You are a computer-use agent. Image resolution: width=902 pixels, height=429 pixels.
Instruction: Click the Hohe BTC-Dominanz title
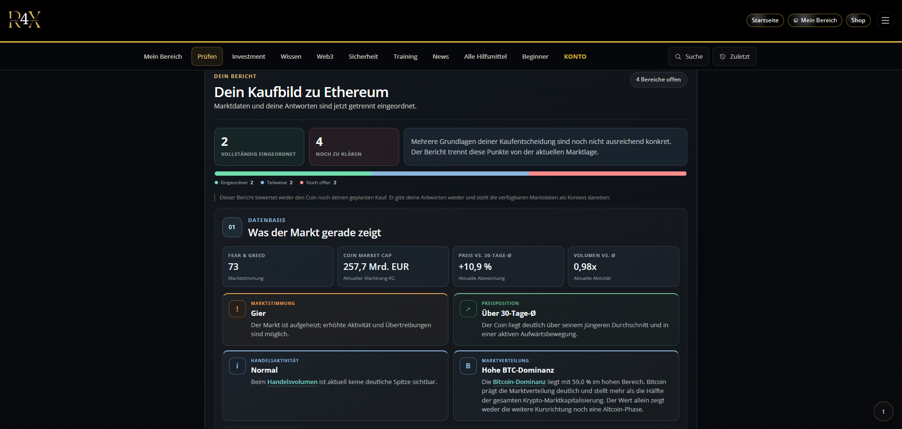pyautogui.click(x=518, y=370)
